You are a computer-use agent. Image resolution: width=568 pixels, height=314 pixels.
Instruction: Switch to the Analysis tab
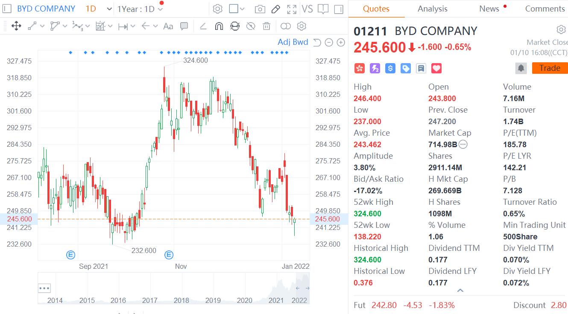coord(433,9)
